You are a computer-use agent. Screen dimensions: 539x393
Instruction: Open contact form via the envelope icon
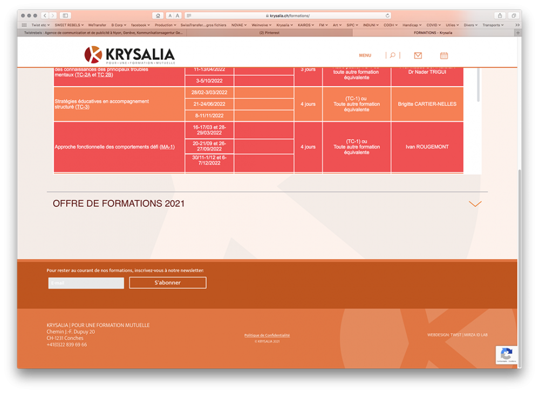point(418,55)
